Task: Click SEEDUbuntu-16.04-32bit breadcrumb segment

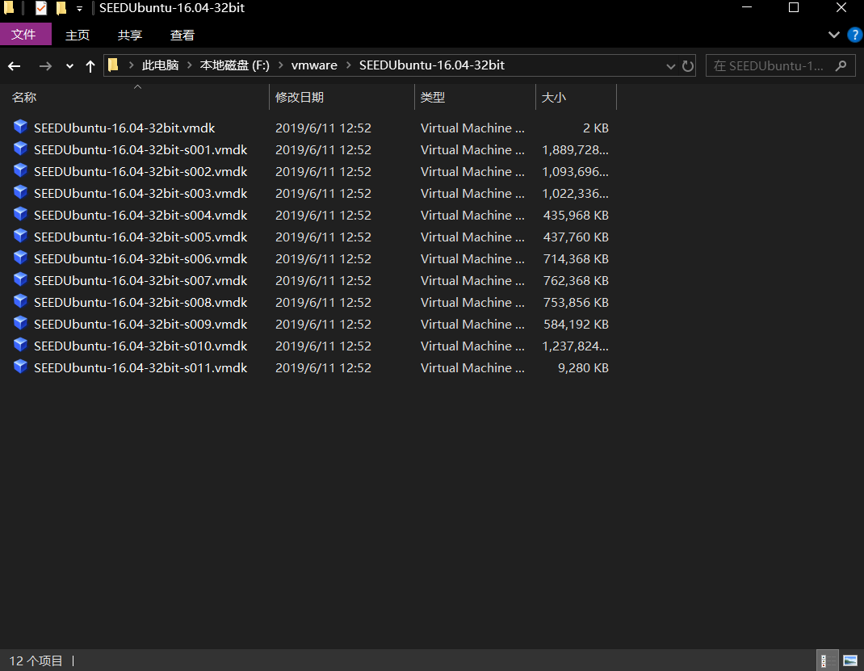Action: [432, 65]
